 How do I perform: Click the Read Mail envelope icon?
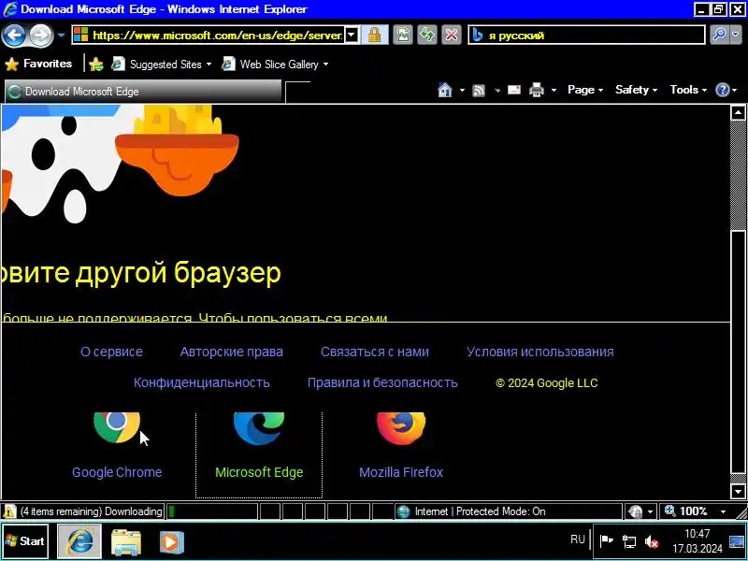click(x=514, y=90)
